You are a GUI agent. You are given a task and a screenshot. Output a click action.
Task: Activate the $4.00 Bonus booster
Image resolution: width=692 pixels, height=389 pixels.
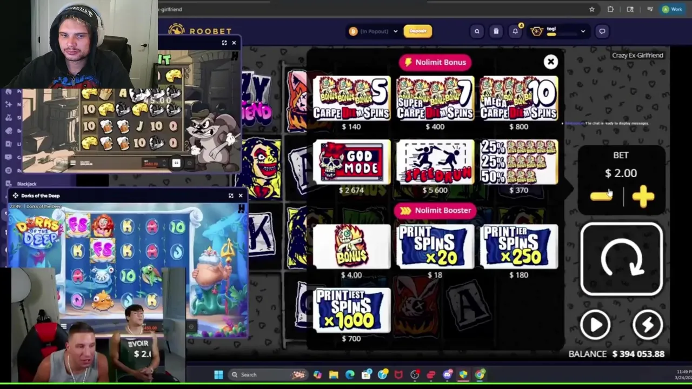pos(351,246)
